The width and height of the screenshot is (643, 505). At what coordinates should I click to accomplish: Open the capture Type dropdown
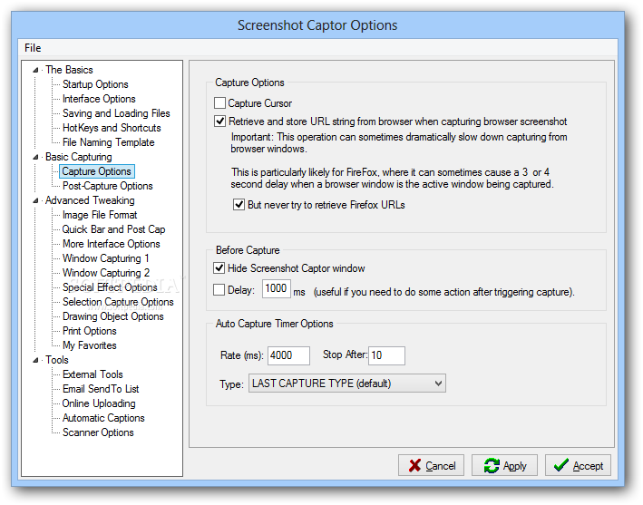pos(347,384)
